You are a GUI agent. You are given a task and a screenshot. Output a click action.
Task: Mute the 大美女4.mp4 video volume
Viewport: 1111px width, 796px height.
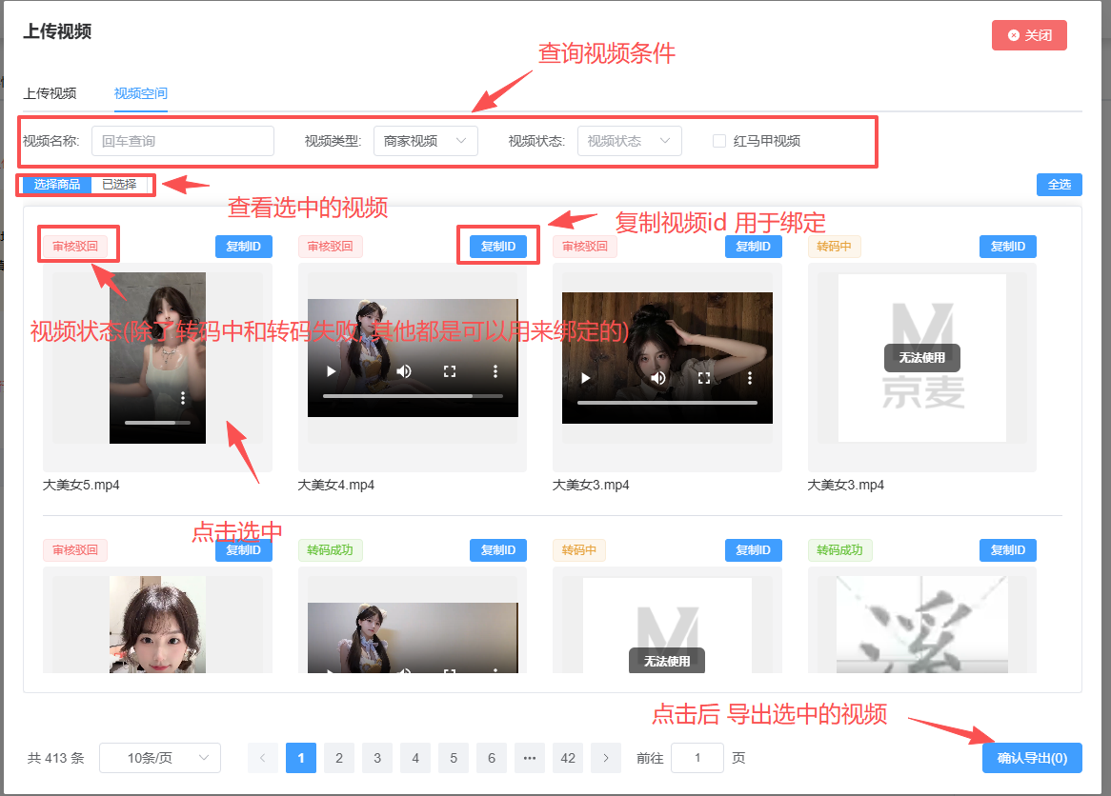404,371
